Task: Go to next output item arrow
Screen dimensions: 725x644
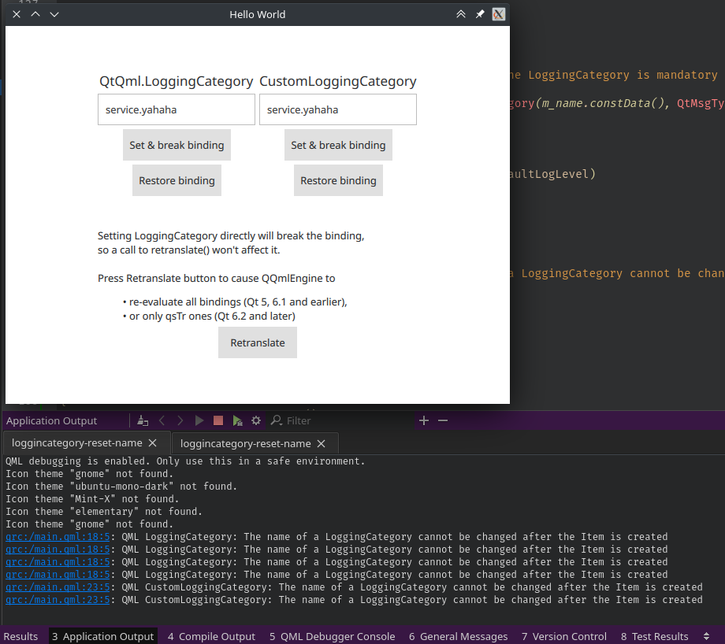Action: (x=180, y=420)
